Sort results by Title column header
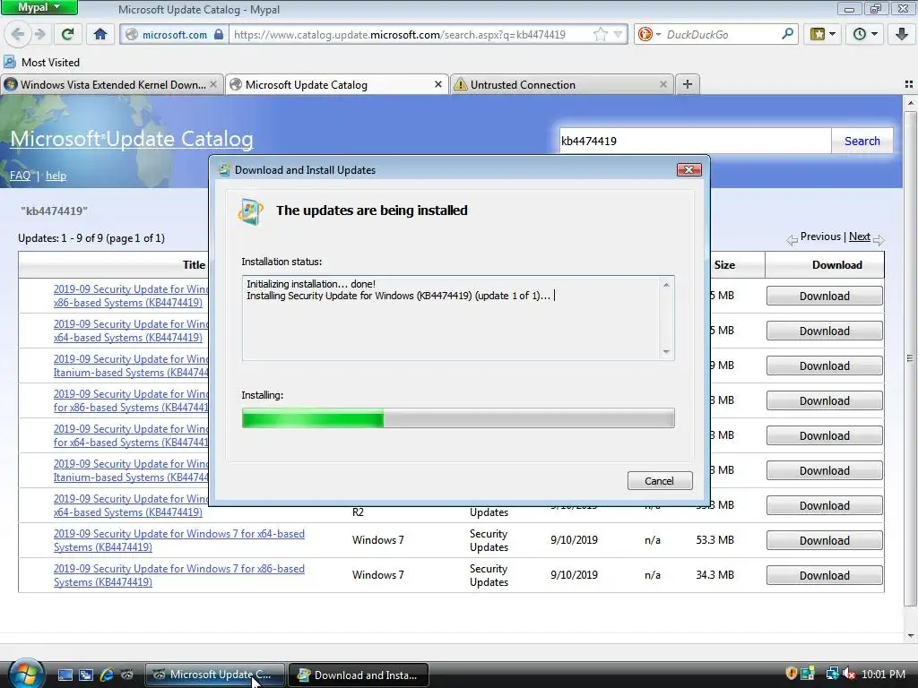Image resolution: width=918 pixels, height=688 pixels. [194, 265]
